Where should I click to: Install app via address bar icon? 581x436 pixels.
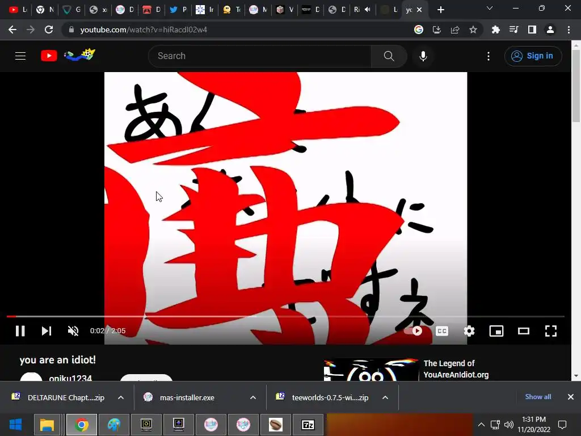pos(437,30)
